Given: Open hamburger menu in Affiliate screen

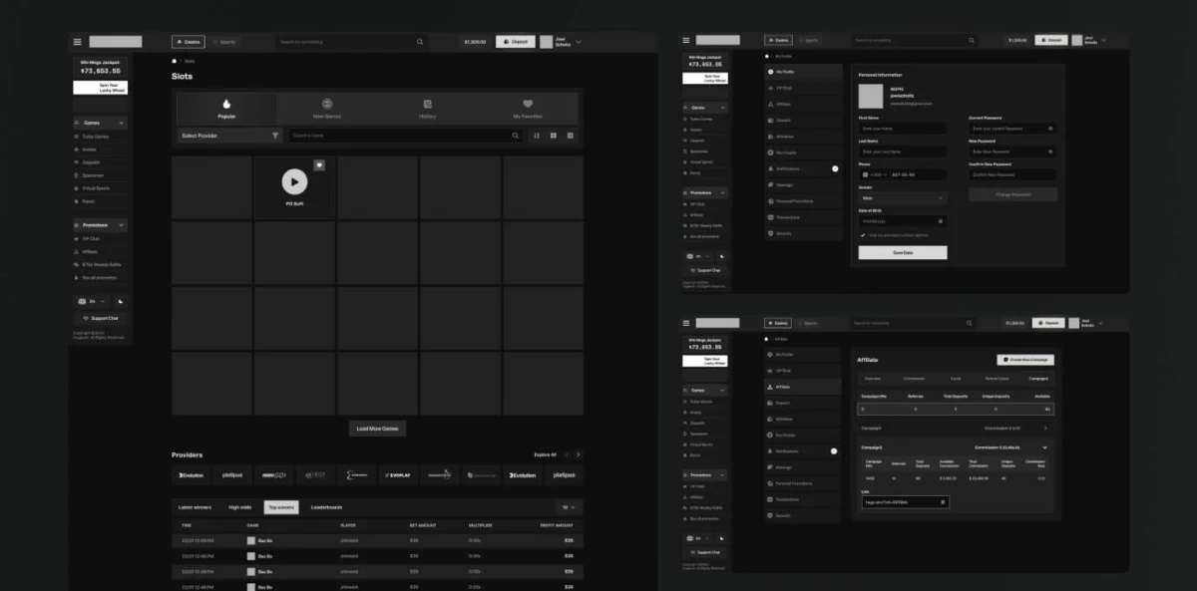Looking at the screenshot, I should 686,323.
